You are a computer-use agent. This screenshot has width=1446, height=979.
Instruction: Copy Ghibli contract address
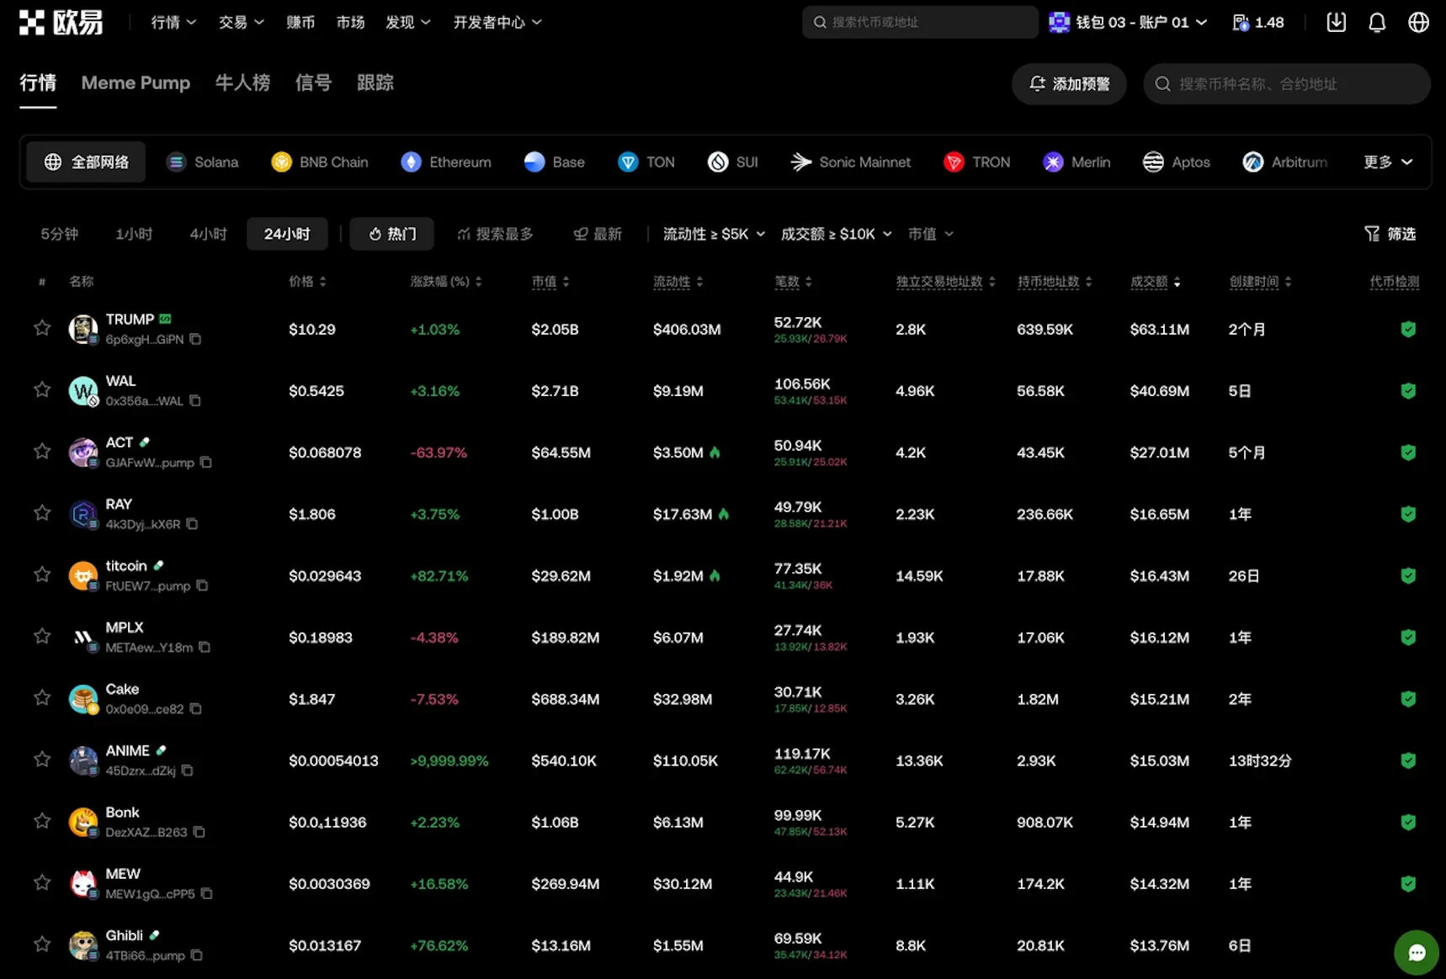[x=197, y=955]
